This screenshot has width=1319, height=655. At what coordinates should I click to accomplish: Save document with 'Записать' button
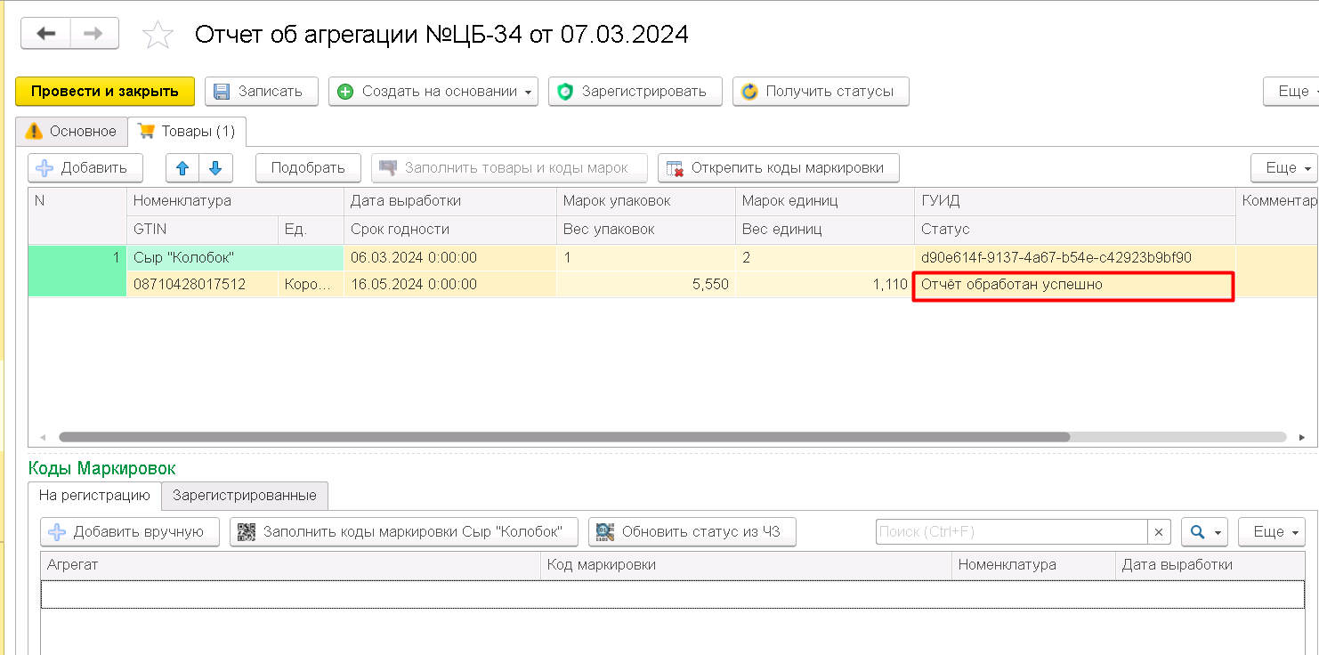click(262, 91)
